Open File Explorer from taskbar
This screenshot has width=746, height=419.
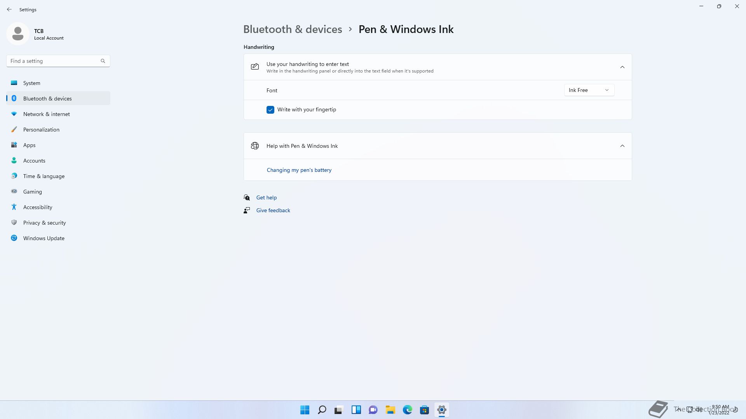390,410
